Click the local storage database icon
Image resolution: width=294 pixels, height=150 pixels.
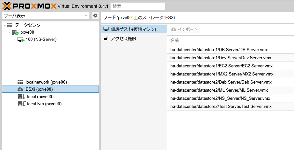point(21,97)
